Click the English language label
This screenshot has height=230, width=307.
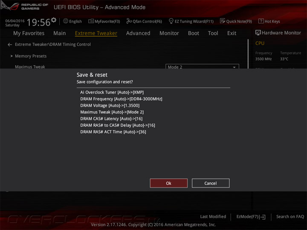pyautogui.click(x=75, y=21)
